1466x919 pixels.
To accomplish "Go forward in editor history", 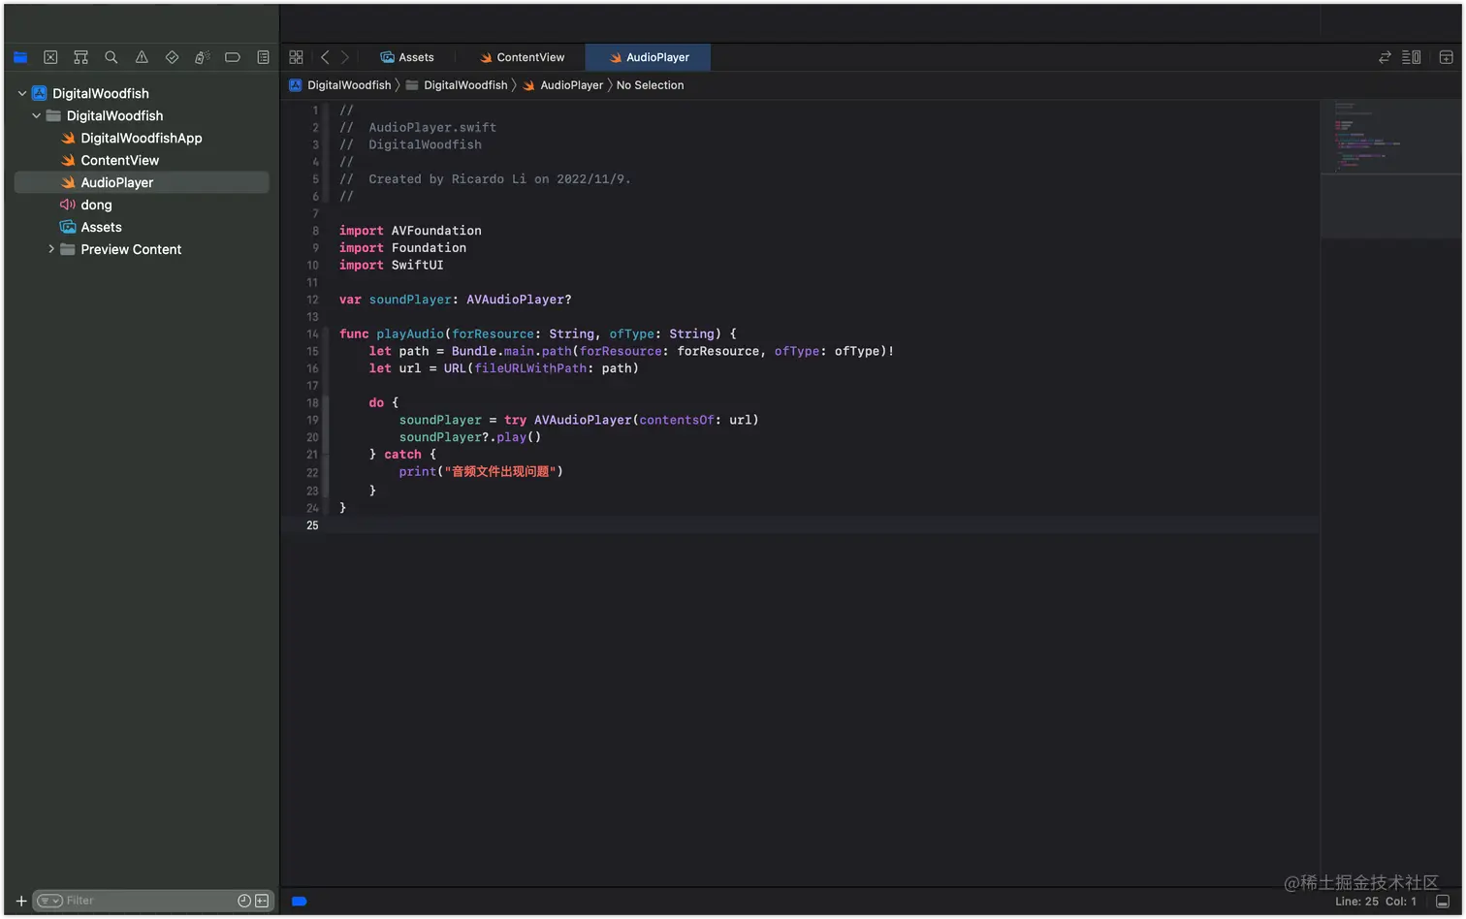I will point(345,57).
